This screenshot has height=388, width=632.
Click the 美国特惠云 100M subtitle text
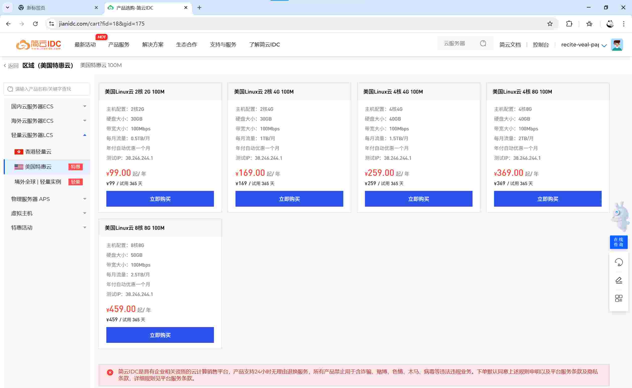click(101, 65)
